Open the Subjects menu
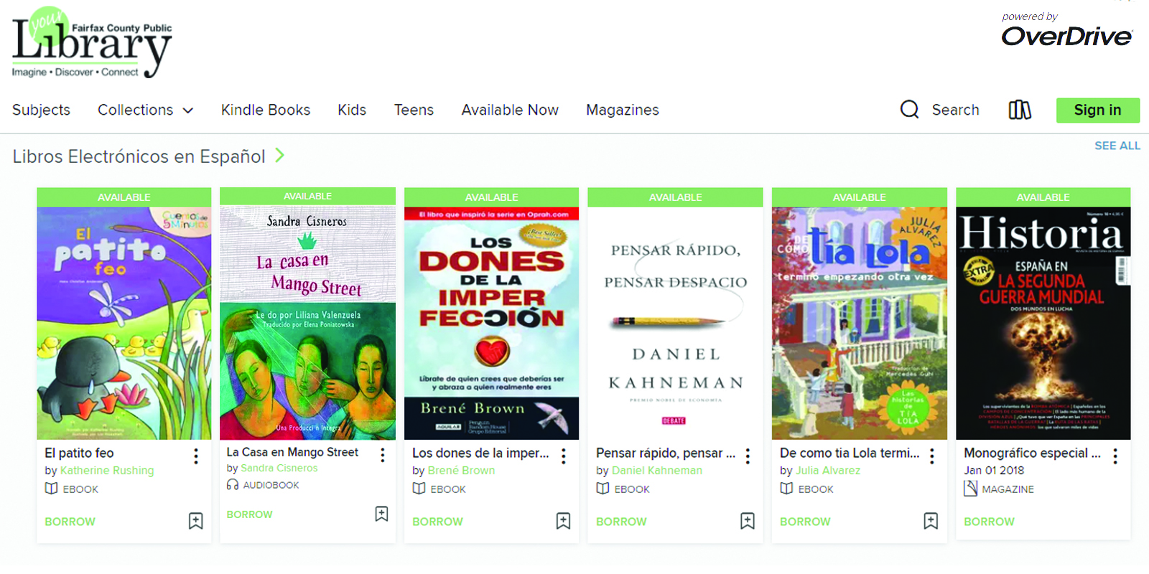 (41, 110)
